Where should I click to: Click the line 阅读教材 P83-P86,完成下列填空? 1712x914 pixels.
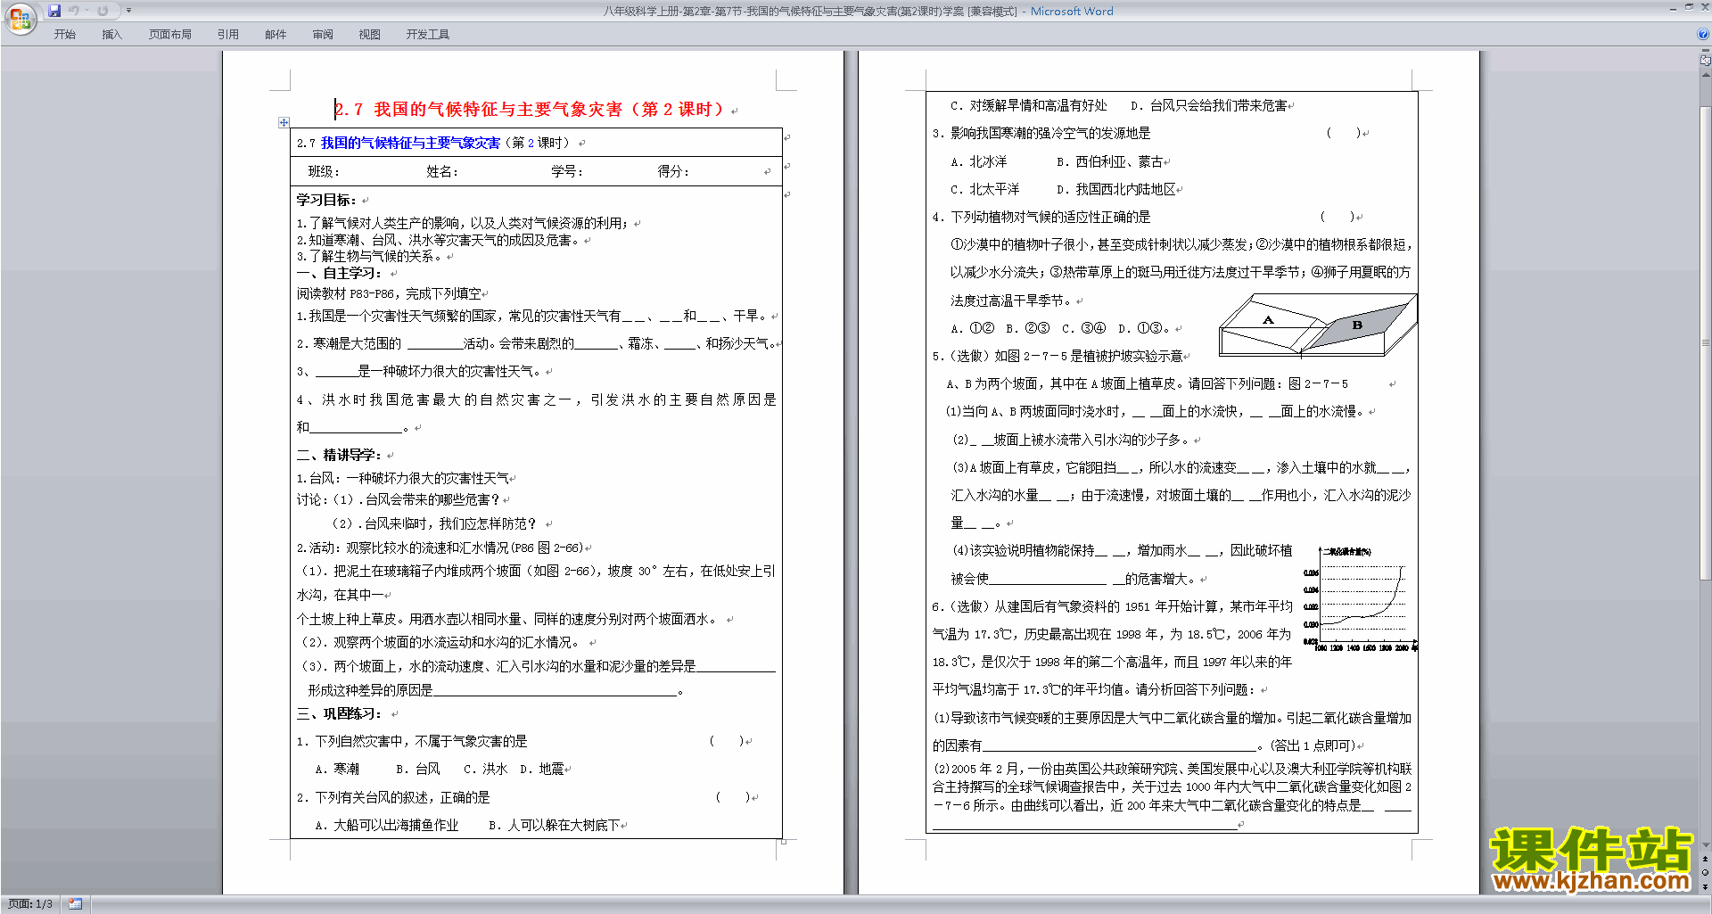[x=389, y=293]
